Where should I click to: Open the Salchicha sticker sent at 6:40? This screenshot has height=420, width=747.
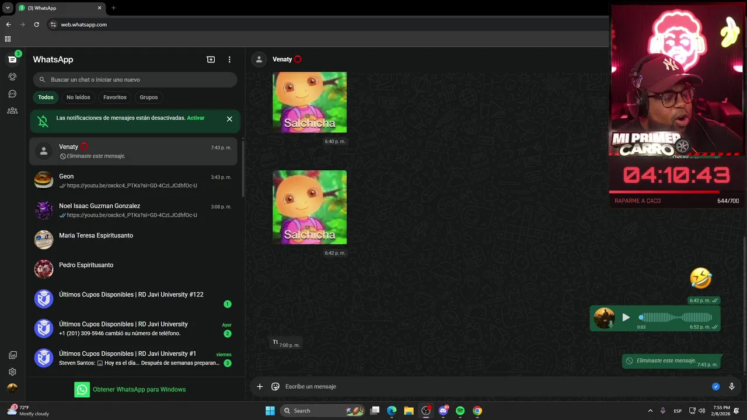[x=309, y=102]
